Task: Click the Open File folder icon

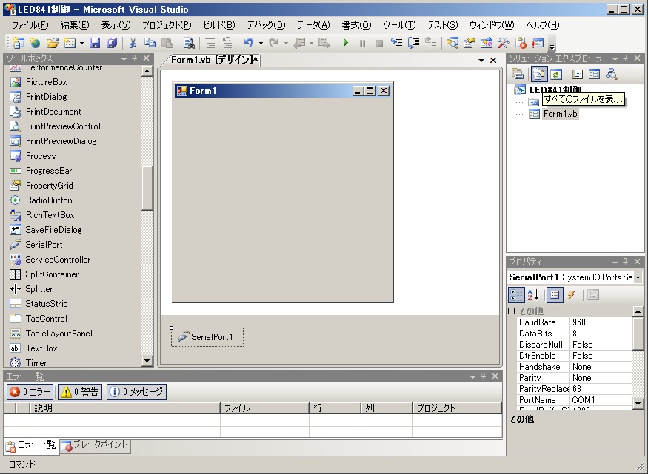Action: [x=53, y=43]
